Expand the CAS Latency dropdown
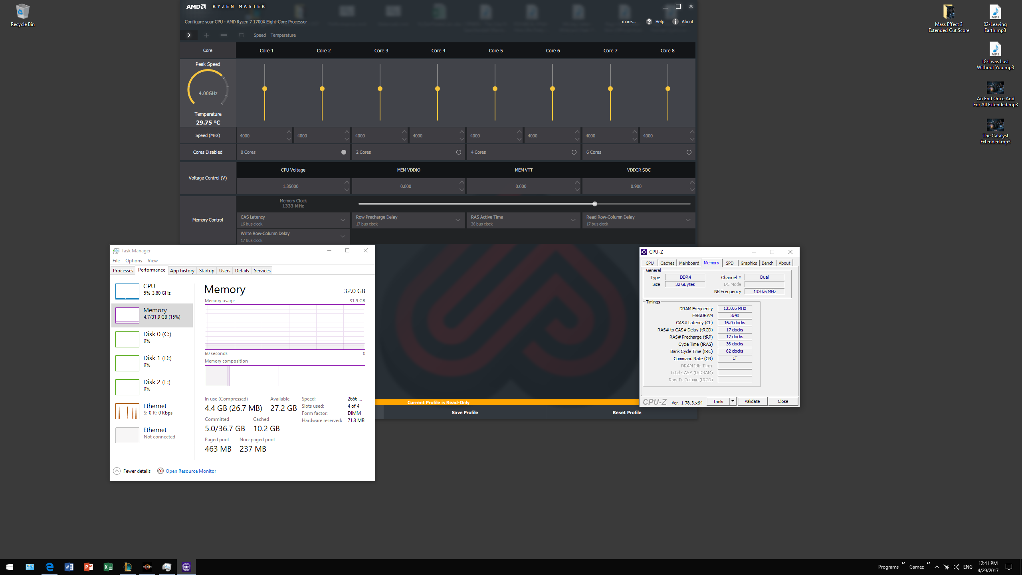The width and height of the screenshot is (1022, 575). (x=343, y=220)
